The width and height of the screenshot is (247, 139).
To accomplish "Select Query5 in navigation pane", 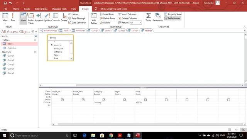I will tap(19, 73).
